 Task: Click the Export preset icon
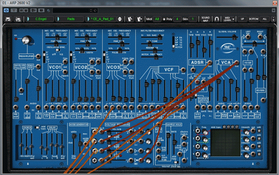click(139, 19)
